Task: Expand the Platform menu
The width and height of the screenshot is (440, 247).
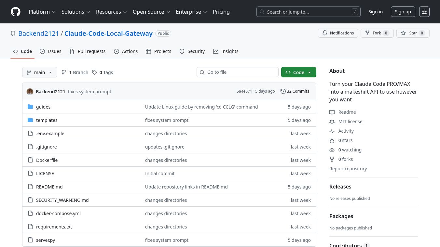Action: coord(42,12)
